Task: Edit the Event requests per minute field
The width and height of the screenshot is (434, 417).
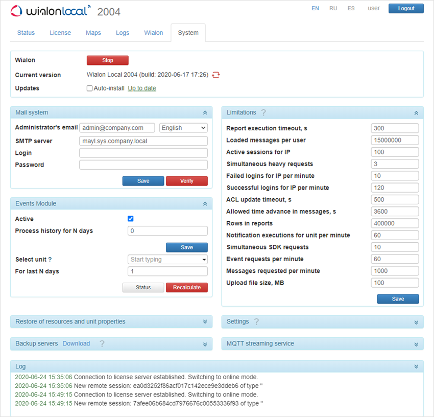Action: point(395,259)
